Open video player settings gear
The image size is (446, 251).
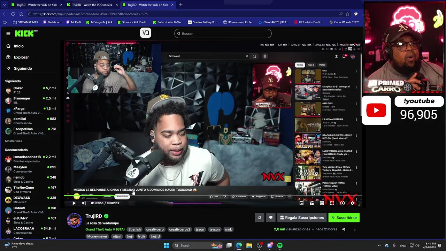click(352, 203)
